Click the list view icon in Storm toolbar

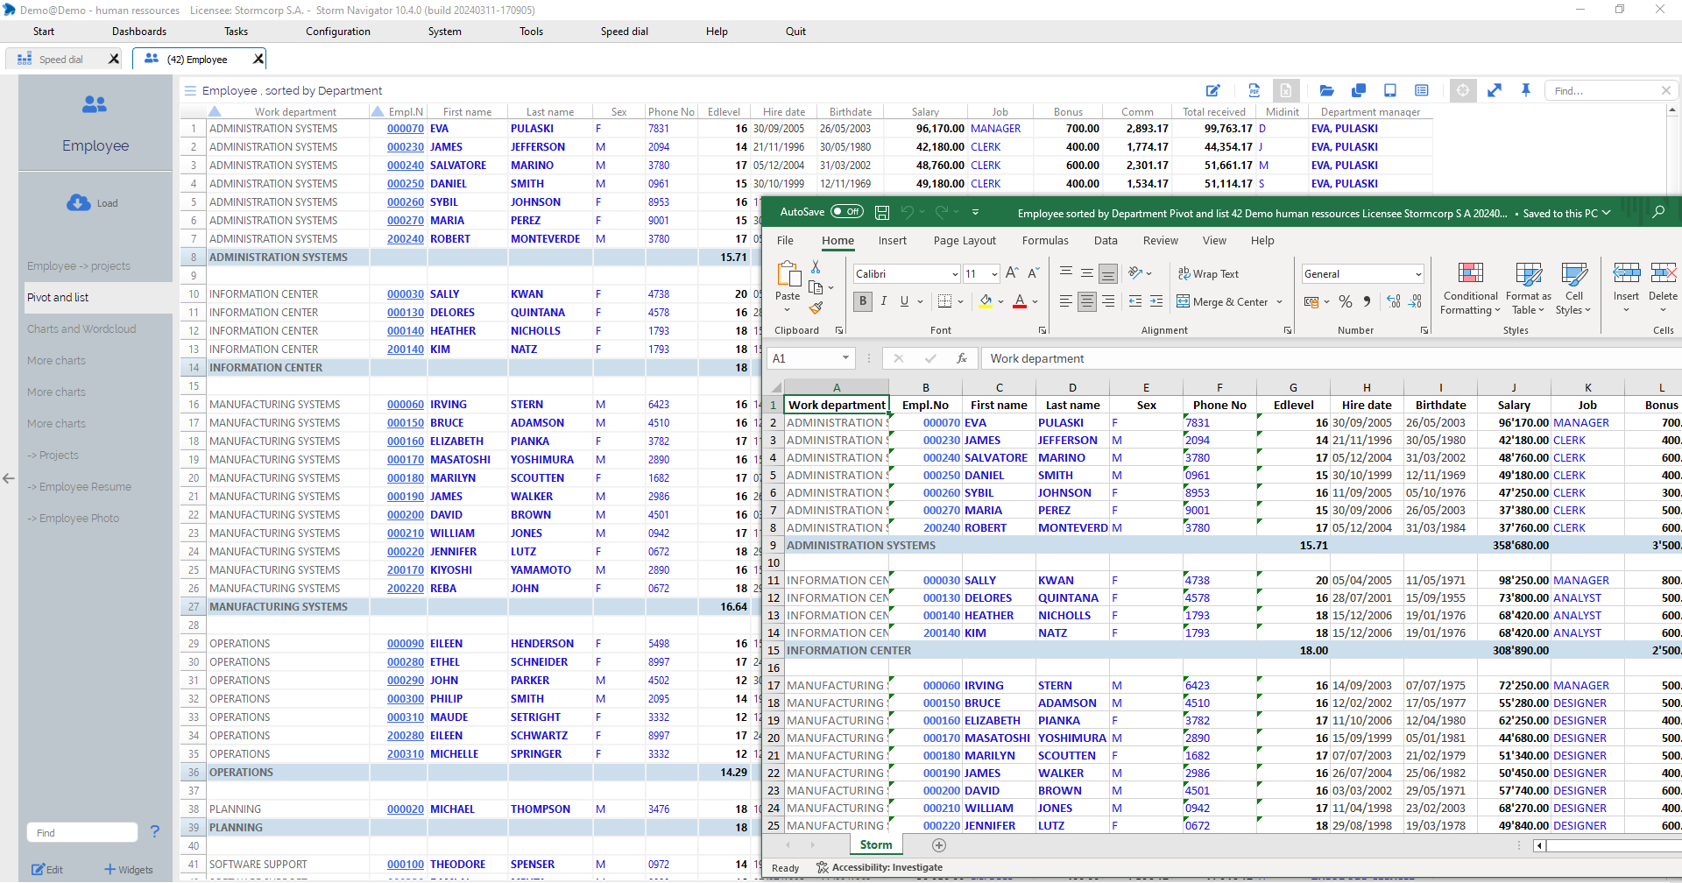(1422, 90)
